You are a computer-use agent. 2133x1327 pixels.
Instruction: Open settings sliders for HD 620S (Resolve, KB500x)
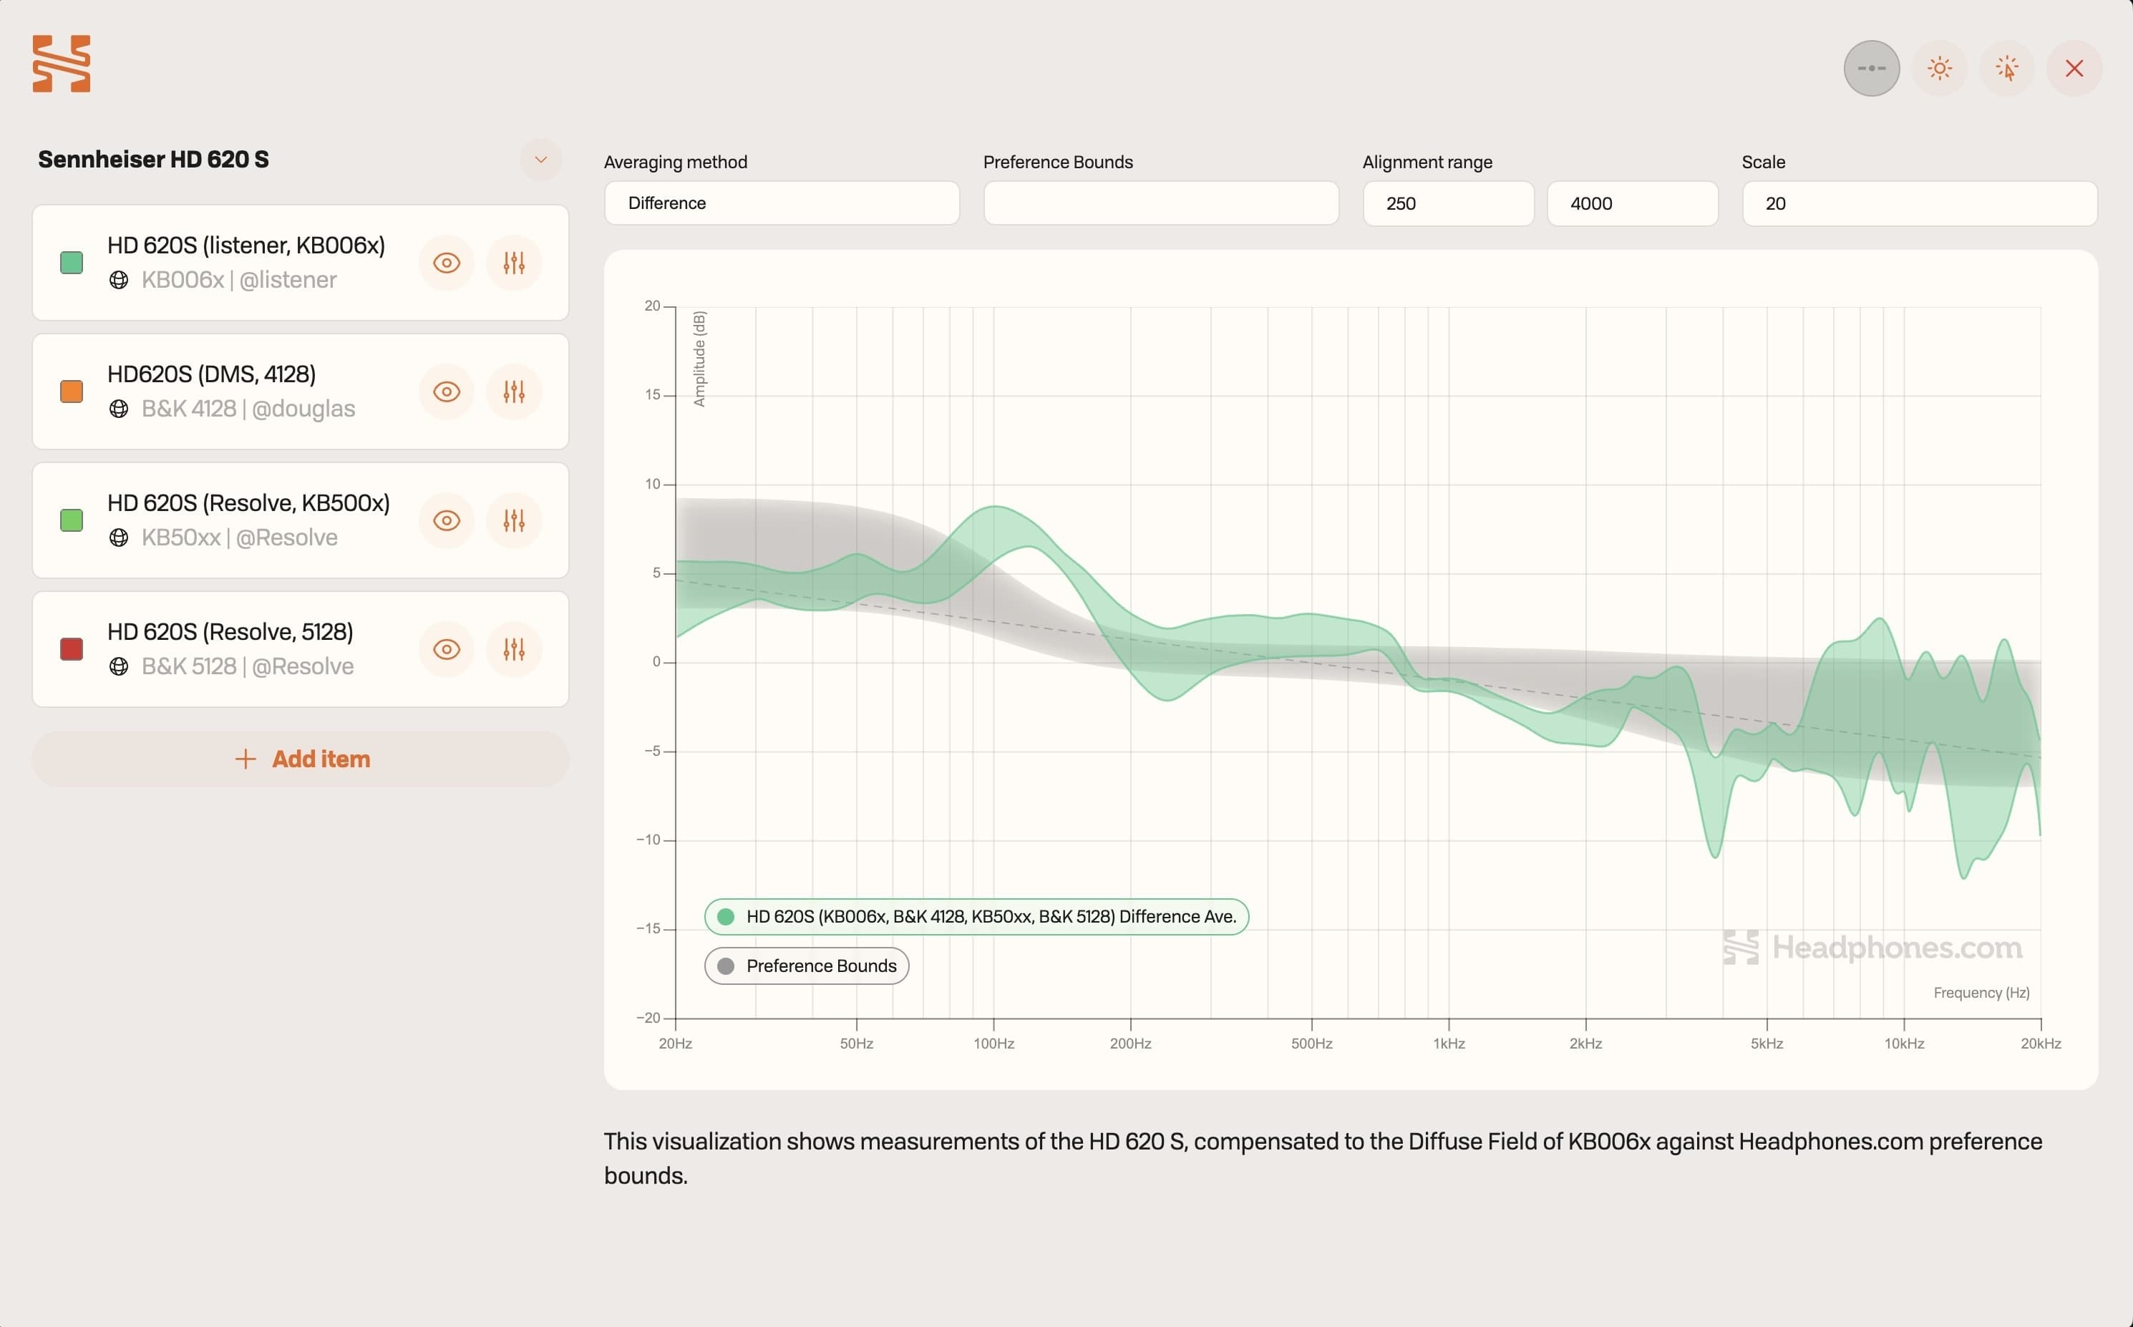click(x=514, y=520)
